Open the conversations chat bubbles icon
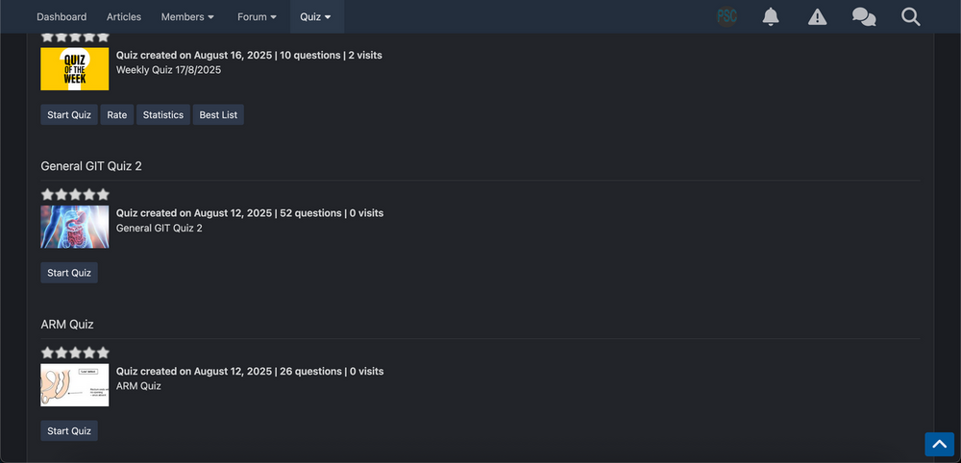This screenshot has height=463, width=961. tap(864, 16)
